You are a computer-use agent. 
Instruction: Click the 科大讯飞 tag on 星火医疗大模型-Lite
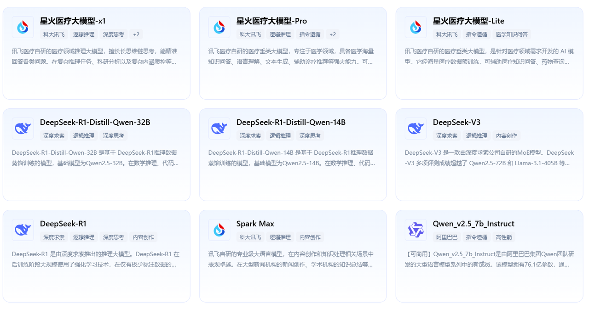(447, 34)
